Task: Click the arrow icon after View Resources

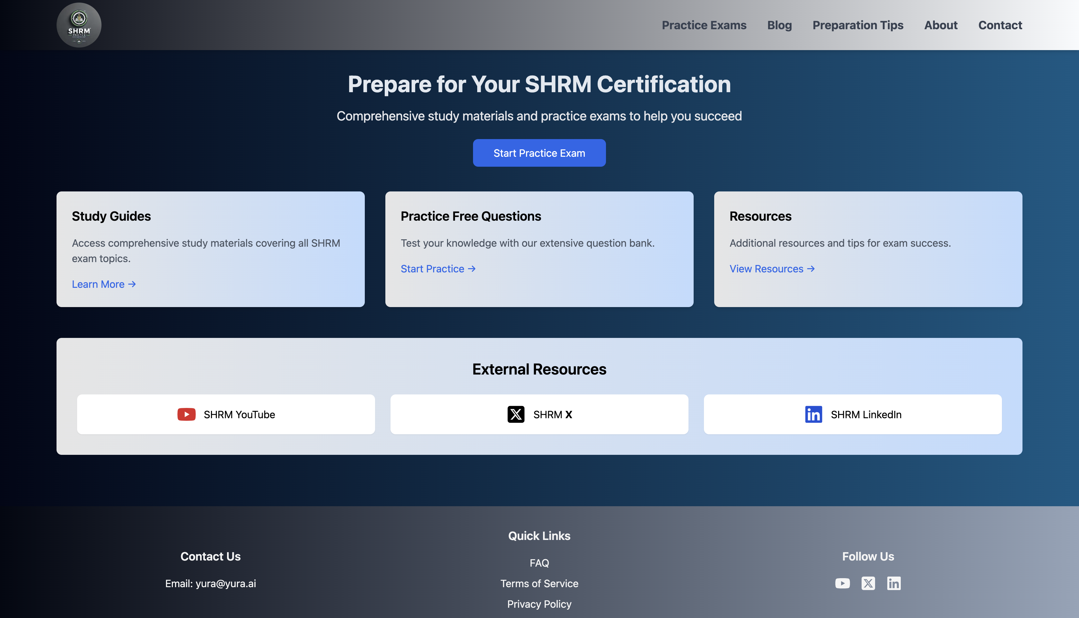Action: click(811, 269)
